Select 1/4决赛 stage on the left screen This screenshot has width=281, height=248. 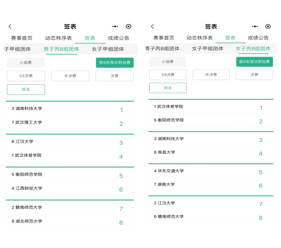pyautogui.click(x=26, y=76)
